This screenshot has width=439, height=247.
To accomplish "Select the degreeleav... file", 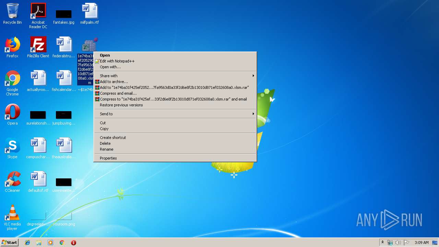I will pyautogui.click(x=38, y=219).
